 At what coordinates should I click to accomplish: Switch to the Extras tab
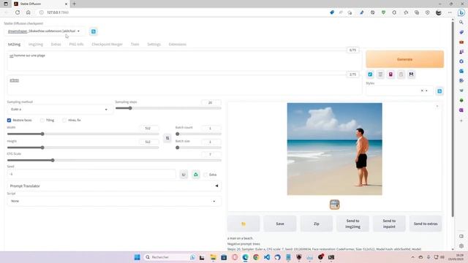click(x=56, y=44)
